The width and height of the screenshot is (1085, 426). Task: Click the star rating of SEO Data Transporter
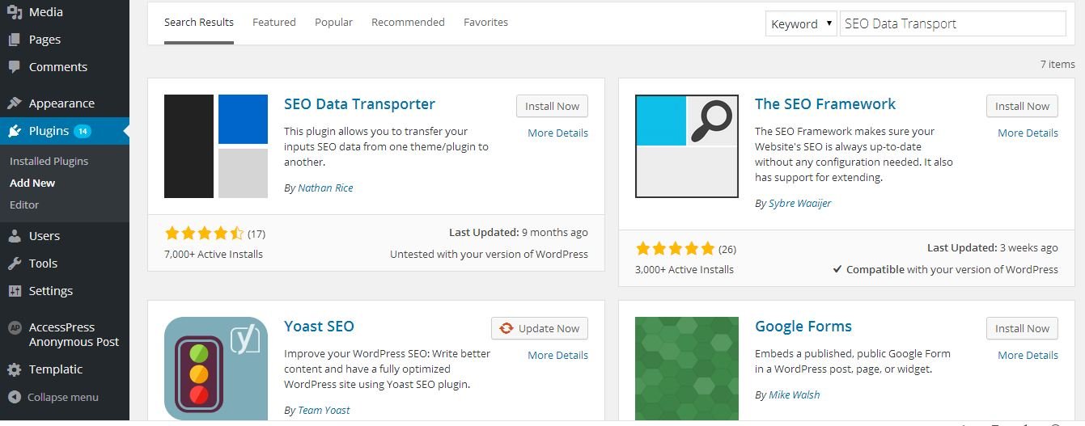point(204,234)
